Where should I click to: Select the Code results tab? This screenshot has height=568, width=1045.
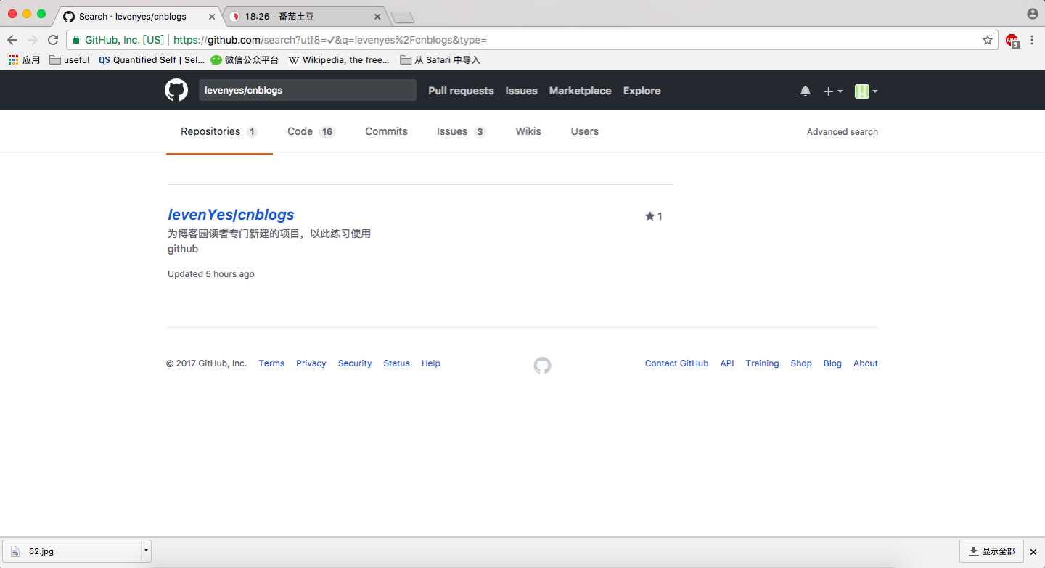pyautogui.click(x=311, y=131)
